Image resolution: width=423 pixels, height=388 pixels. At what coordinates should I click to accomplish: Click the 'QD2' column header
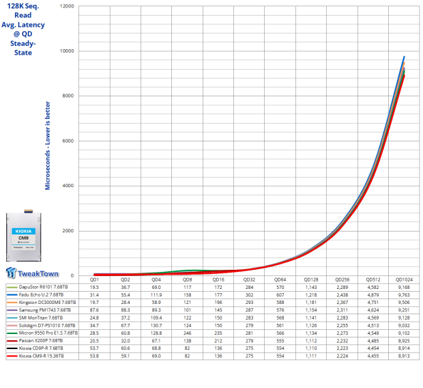pyautogui.click(x=125, y=279)
